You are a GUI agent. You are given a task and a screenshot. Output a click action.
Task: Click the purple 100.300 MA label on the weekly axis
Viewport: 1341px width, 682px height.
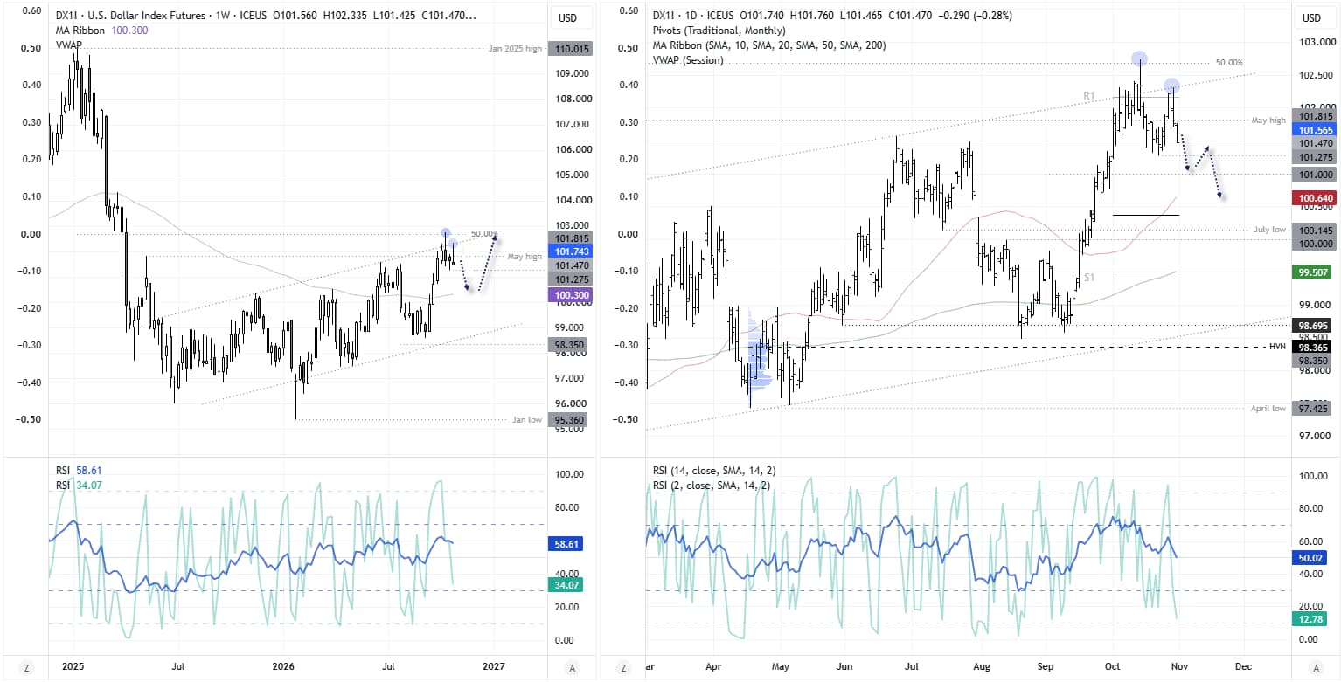(571, 296)
